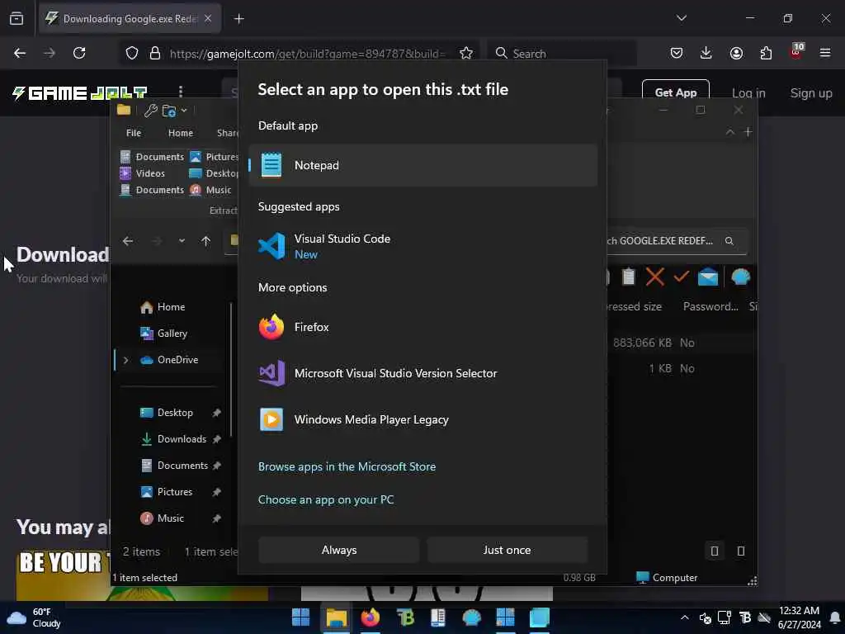Image resolution: width=845 pixels, height=634 pixels.
Task: Open the Home tab in File Explorer
Action: pyautogui.click(x=181, y=133)
